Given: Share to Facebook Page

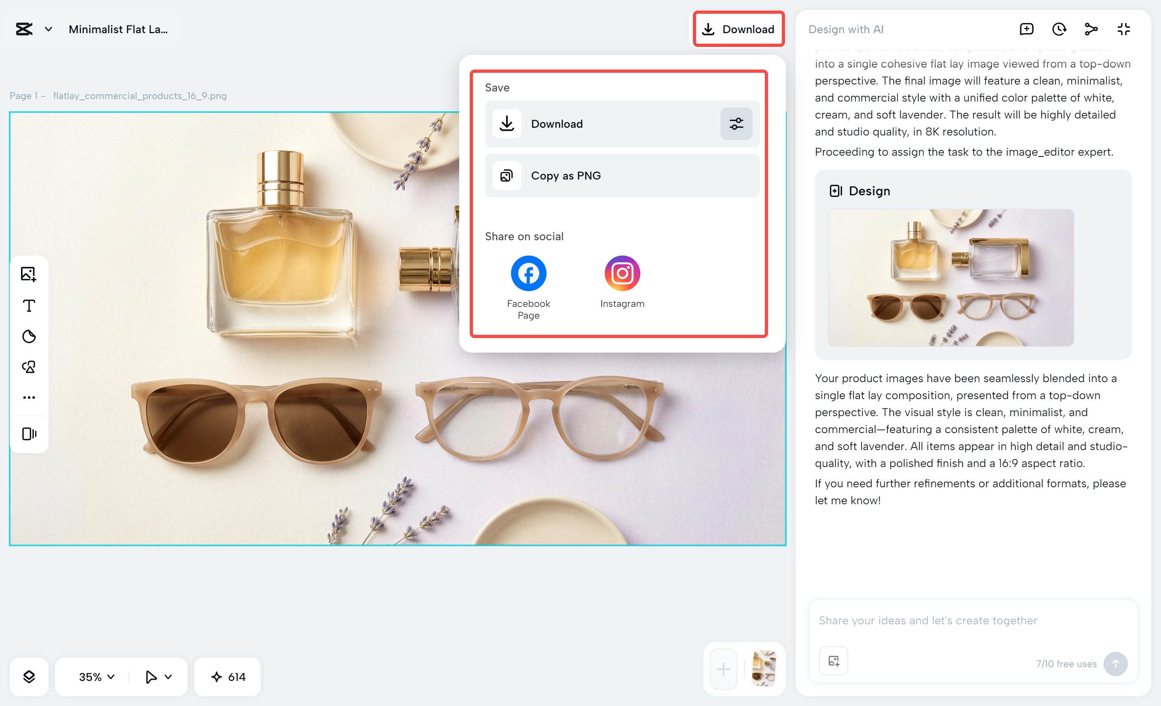Looking at the screenshot, I should pos(528,273).
